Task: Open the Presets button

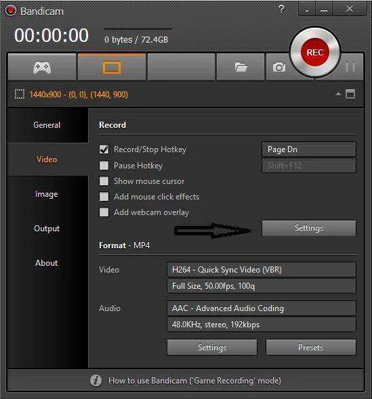Action: pos(310,348)
